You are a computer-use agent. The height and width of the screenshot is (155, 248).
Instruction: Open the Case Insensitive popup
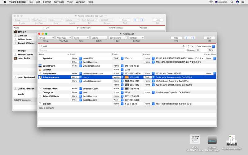pos(205,46)
